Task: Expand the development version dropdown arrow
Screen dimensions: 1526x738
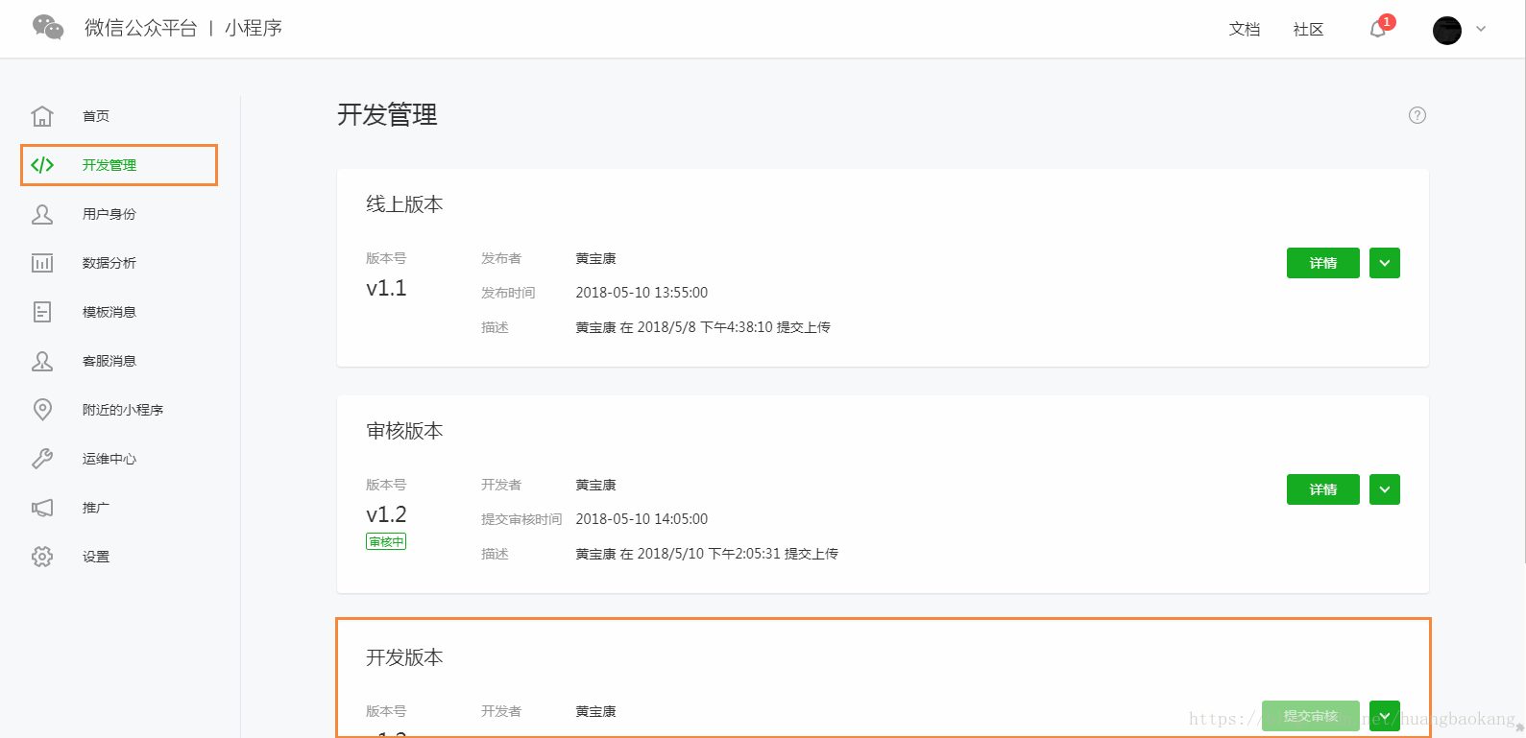Action: click(x=1384, y=716)
